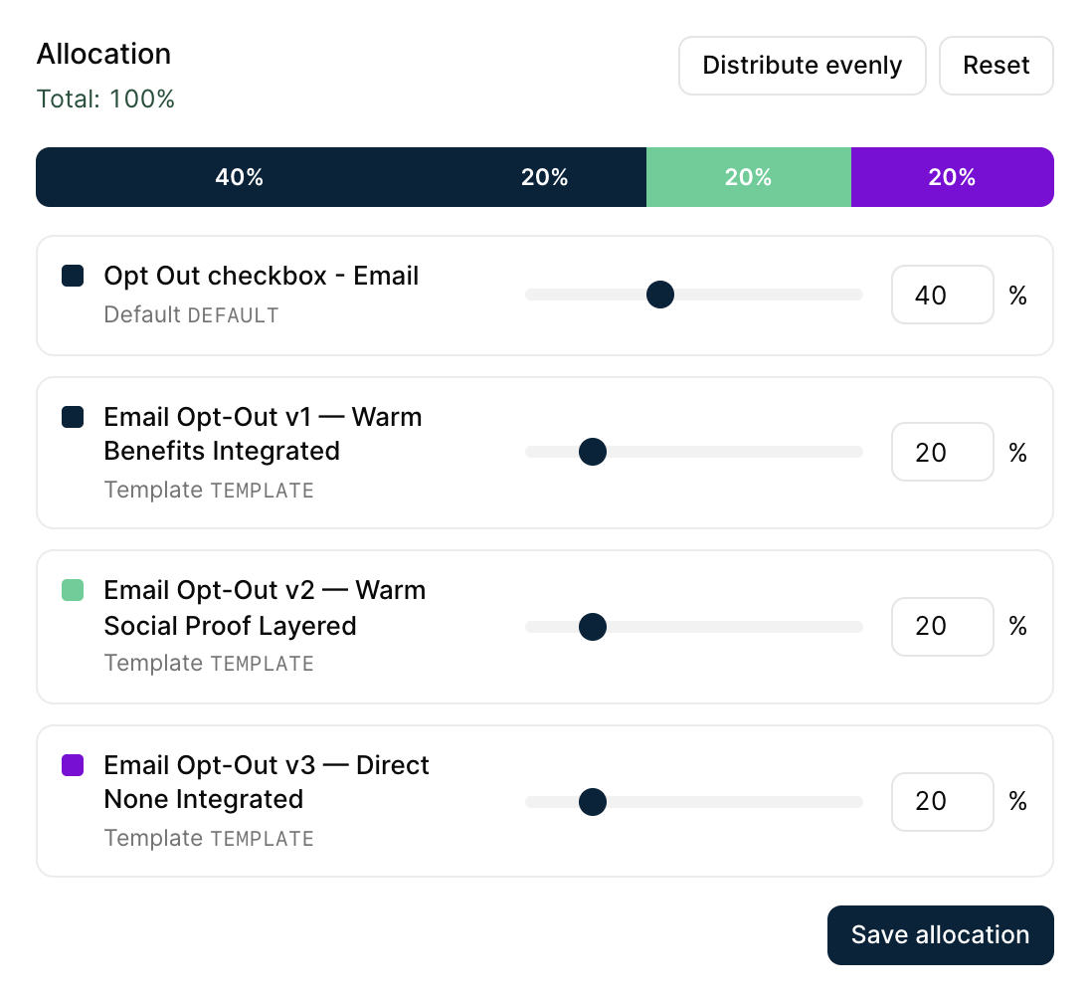The width and height of the screenshot is (1090, 1001).
Task: Select the green 20% bar segment
Action: click(x=749, y=177)
